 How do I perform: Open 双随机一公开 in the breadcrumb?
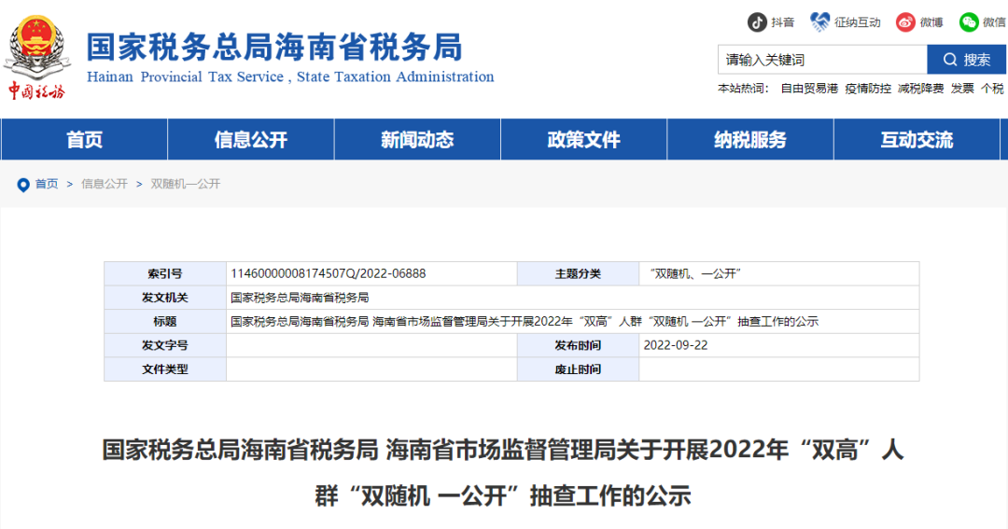pos(186,185)
